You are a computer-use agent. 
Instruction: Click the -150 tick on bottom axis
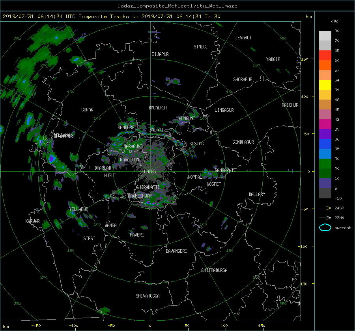click(36, 326)
